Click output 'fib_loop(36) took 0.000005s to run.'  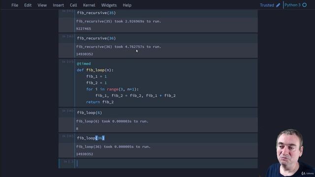[x=113, y=147]
